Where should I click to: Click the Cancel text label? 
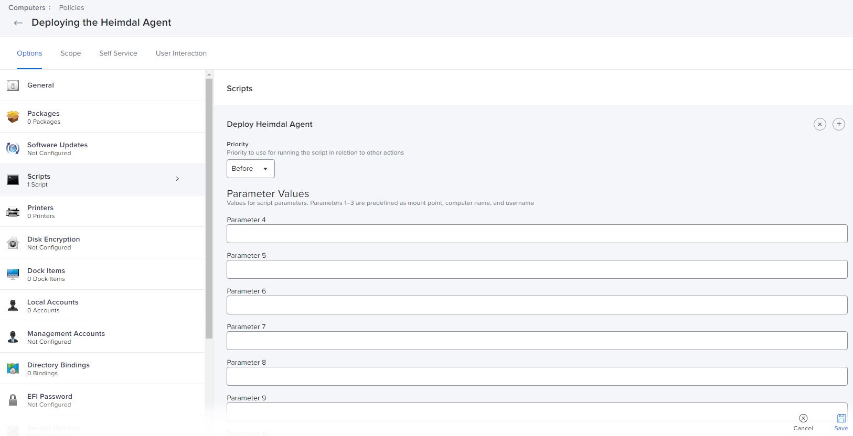(x=803, y=428)
